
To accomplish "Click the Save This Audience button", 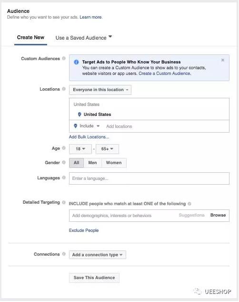I will click(94, 278).
